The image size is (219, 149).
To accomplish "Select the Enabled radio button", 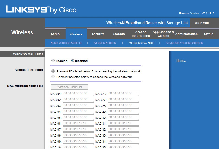I will coord(53,61).
